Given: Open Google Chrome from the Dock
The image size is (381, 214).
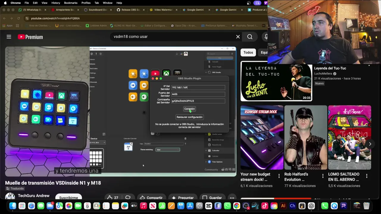Looking at the screenshot, I should [237, 206].
